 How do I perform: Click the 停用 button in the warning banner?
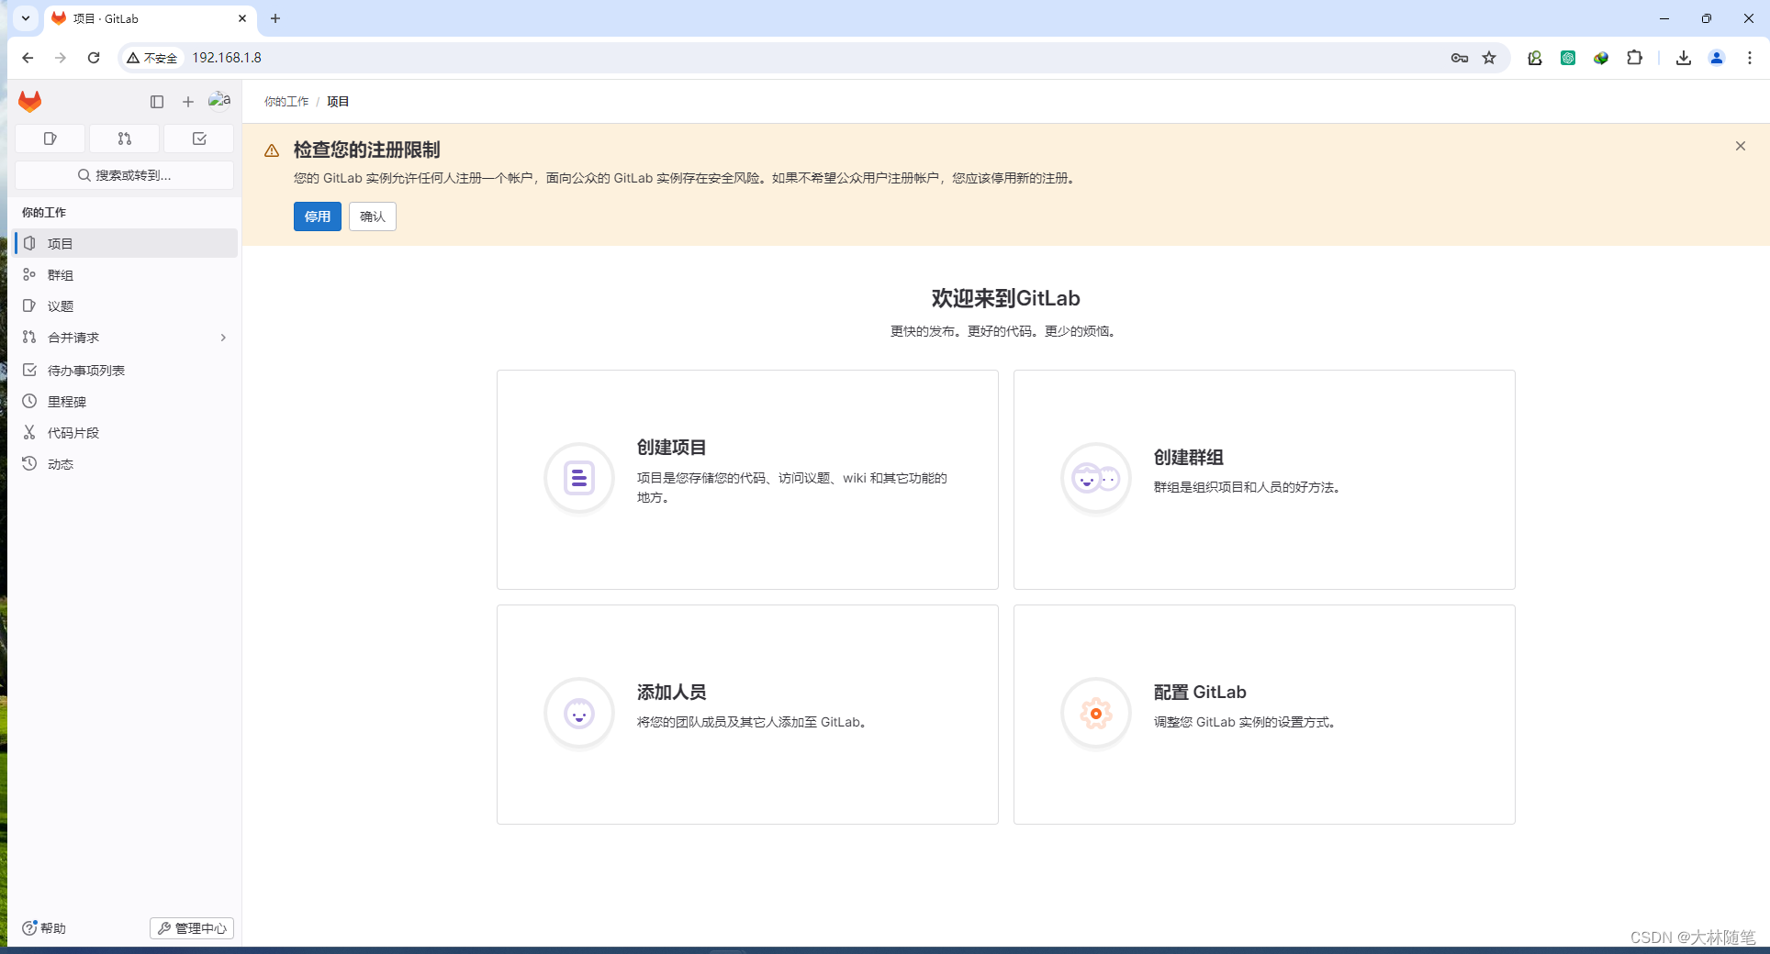[317, 216]
